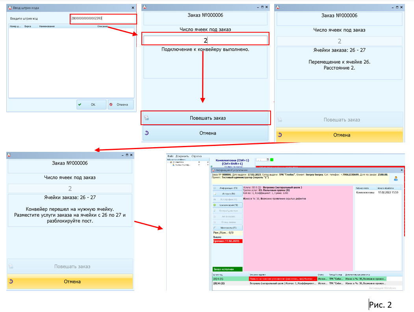Click the green checkmark icon on OK
The image size is (414, 312).
click(80, 105)
